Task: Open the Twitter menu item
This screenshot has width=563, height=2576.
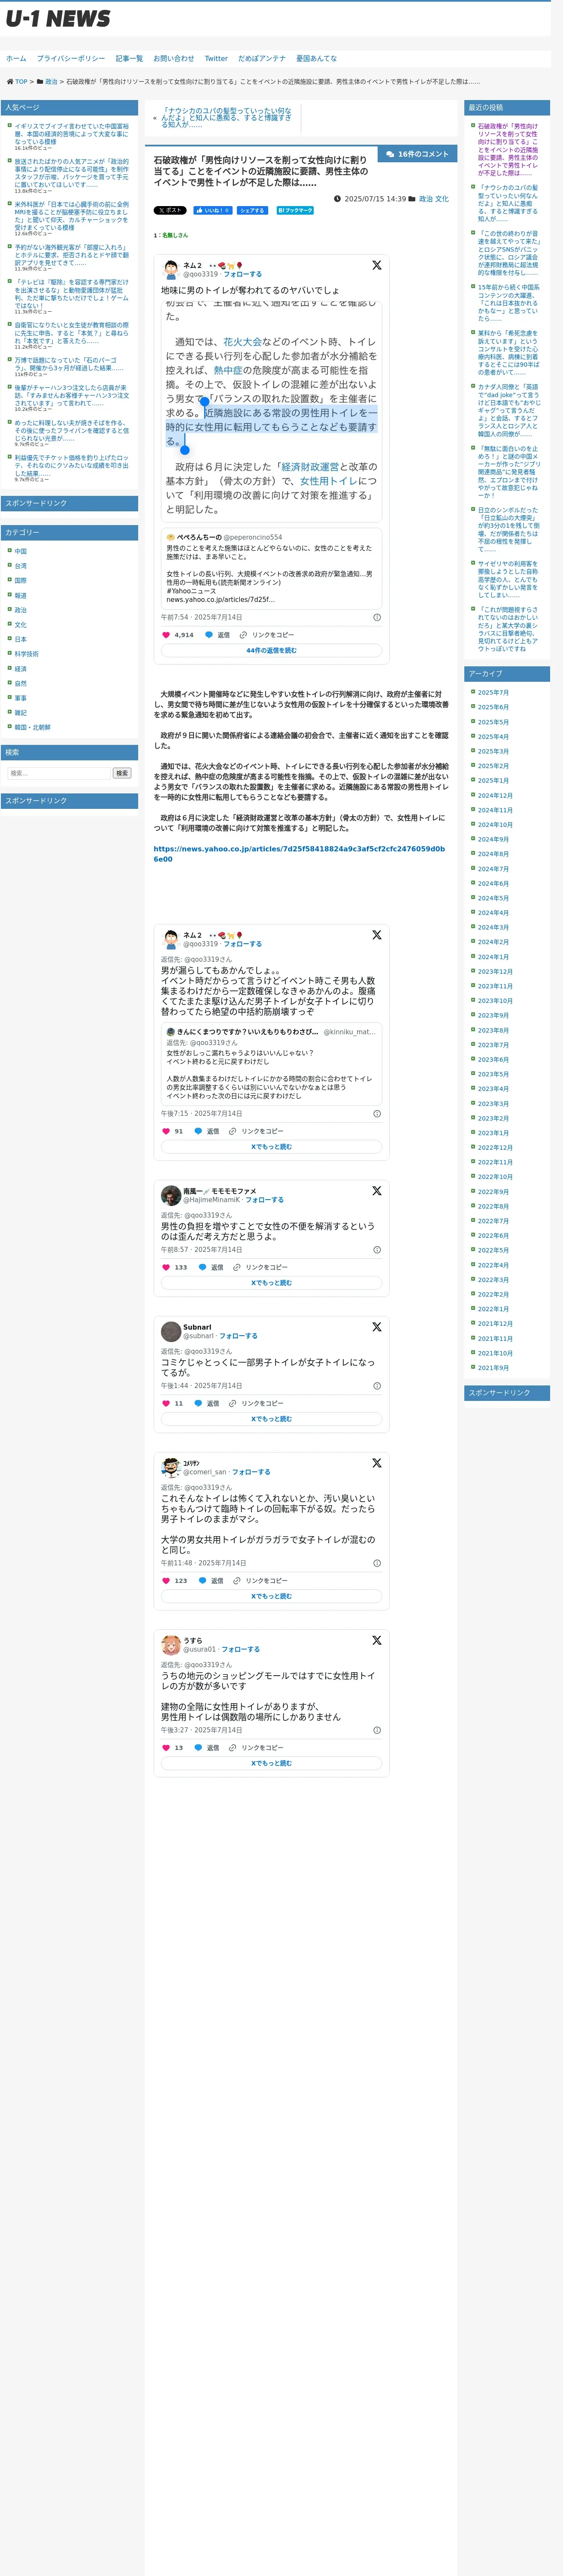Action: pos(216,59)
